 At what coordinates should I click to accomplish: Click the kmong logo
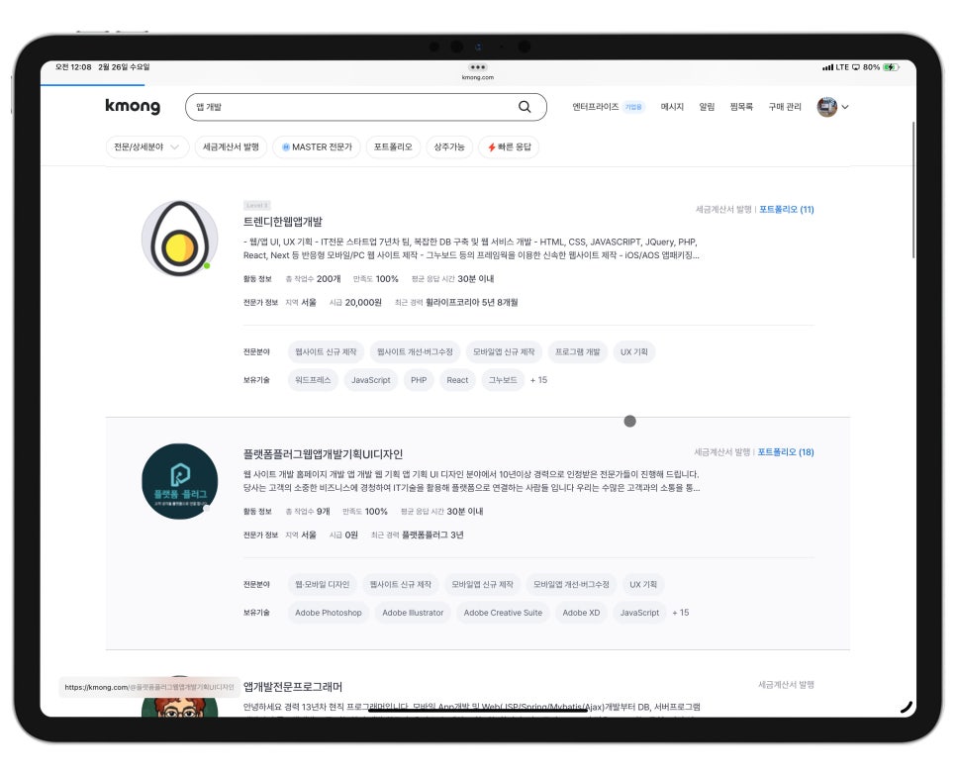pos(133,106)
